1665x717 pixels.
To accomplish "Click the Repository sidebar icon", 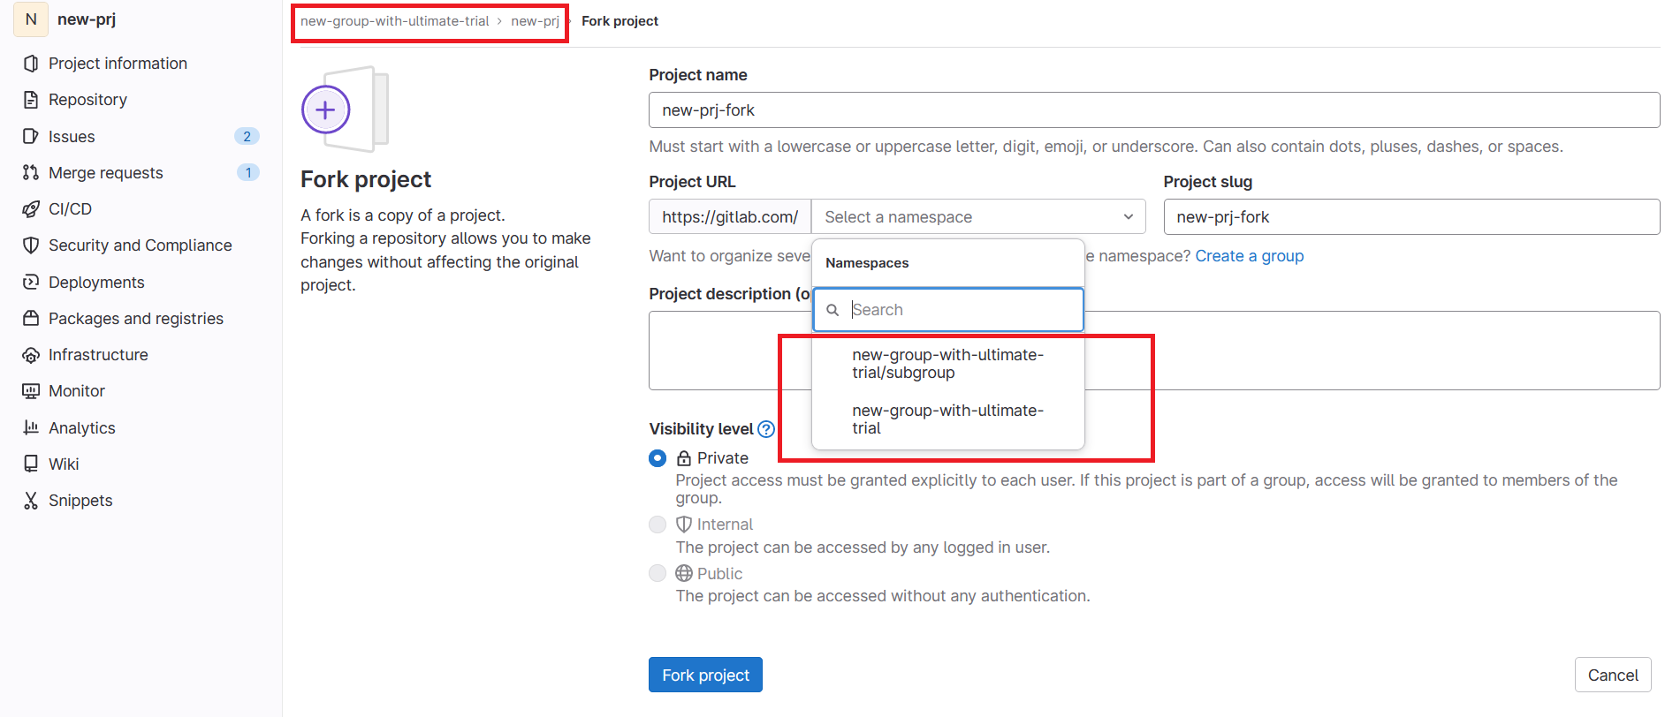I will pyautogui.click(x=31, y=100).
